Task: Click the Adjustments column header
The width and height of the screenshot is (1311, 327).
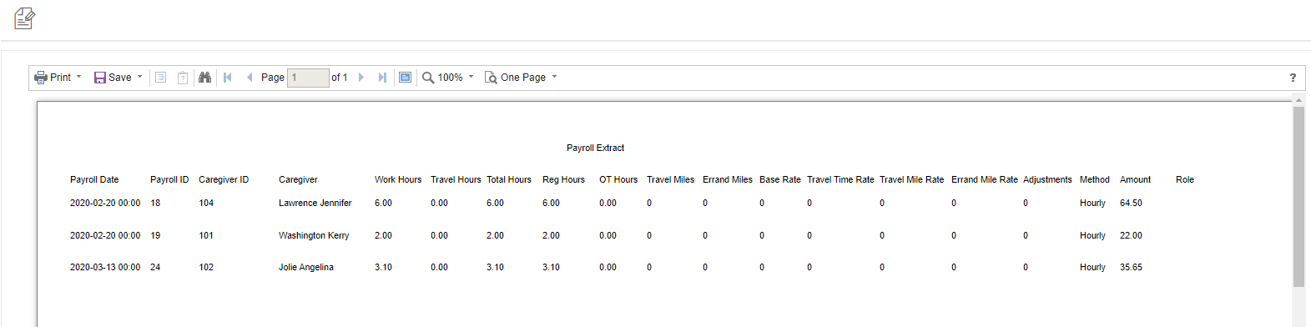Action: point(1047,179)
